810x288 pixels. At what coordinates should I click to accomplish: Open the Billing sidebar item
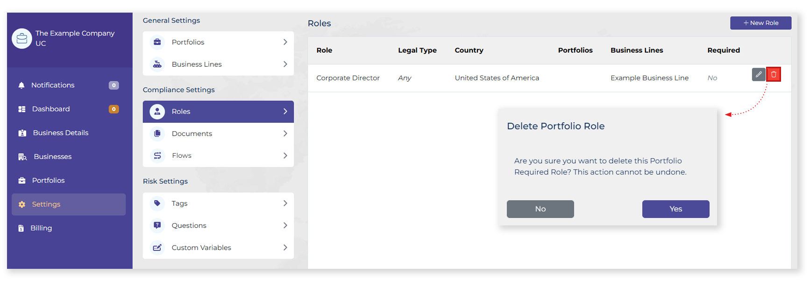pos(41,228)
